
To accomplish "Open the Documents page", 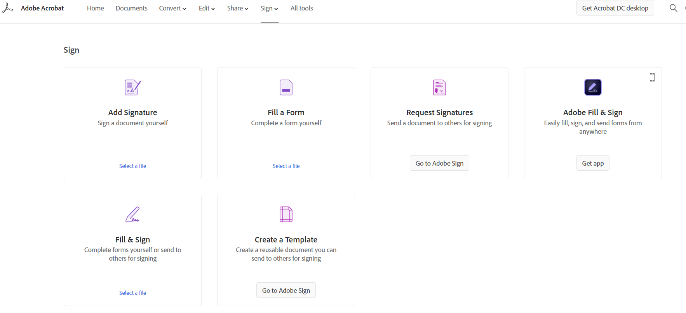I will pos(131,8).
